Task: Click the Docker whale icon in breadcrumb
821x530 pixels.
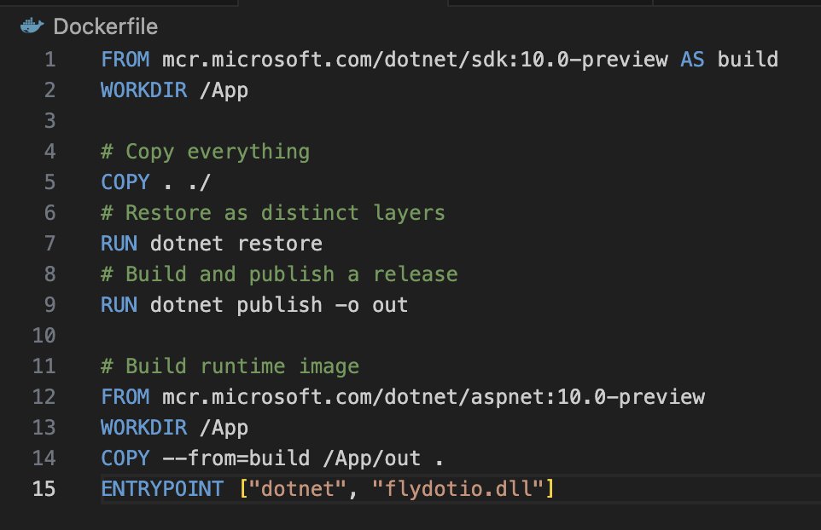Action: (32, 26)
